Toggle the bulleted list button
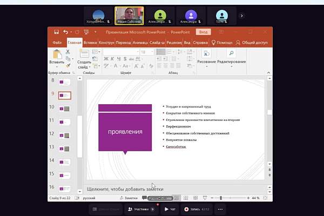Viewport: 324px width, 216px height. coord(160,52)
